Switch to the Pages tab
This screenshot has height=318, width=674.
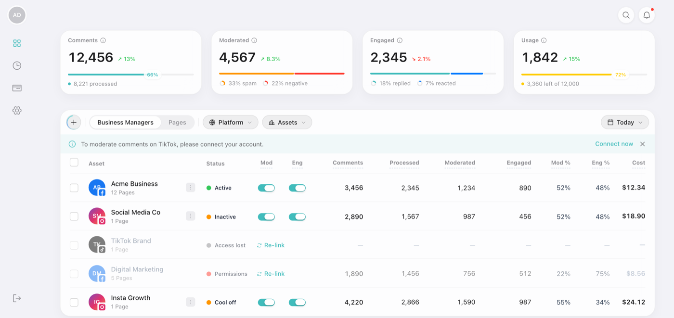tap(177, 122)
